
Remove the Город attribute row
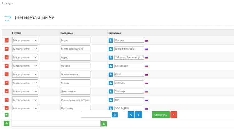pos(7,40)
